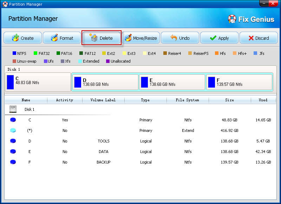This screenshot has height=204, width=281.
Task: Click the 14.65 GB used value
Action: click(x=263, y=120)
